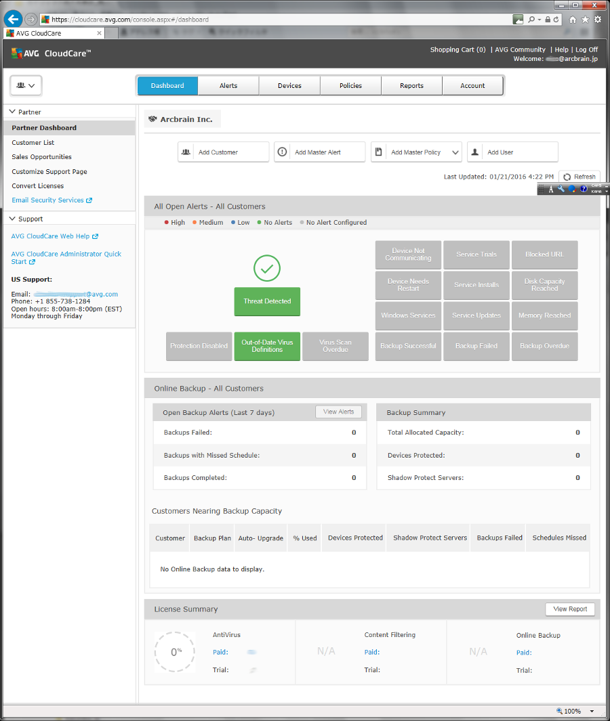Open Customer List in the sidebar
610x721 pixels.
33,143
